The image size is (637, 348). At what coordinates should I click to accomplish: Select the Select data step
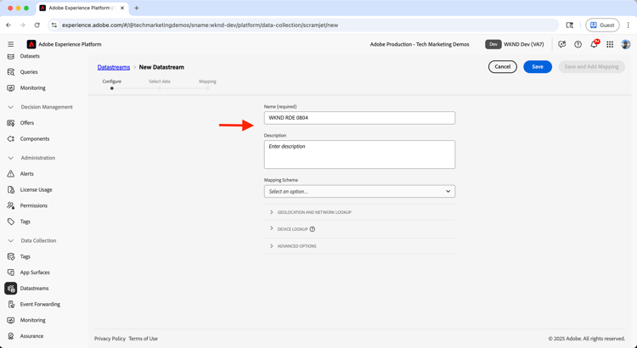click(x=160, y=84)
